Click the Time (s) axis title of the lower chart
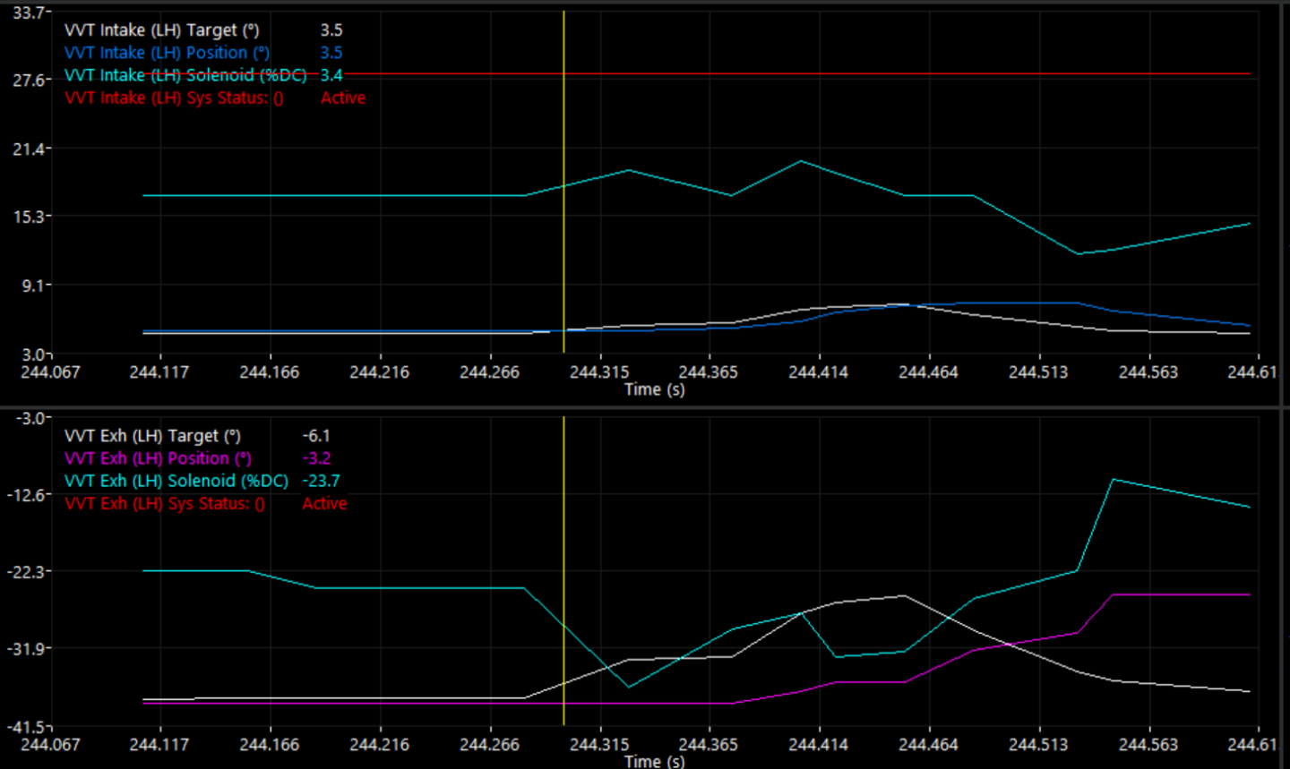Viewport: 1290px width, 769px height. pos(654,761)
